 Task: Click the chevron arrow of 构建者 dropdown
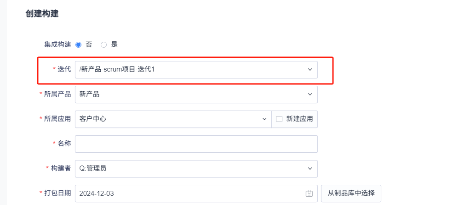[310, 169]
